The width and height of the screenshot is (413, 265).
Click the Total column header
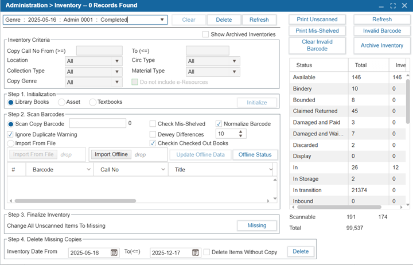(368, 65)
